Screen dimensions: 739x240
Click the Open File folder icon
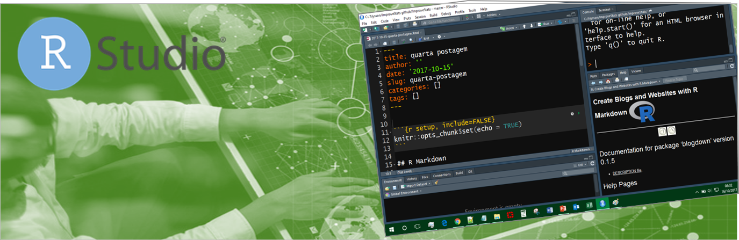(x=386, y=27)
